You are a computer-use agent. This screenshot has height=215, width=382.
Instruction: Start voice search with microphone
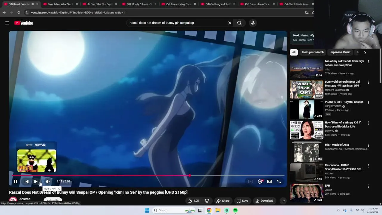[253, 23]
